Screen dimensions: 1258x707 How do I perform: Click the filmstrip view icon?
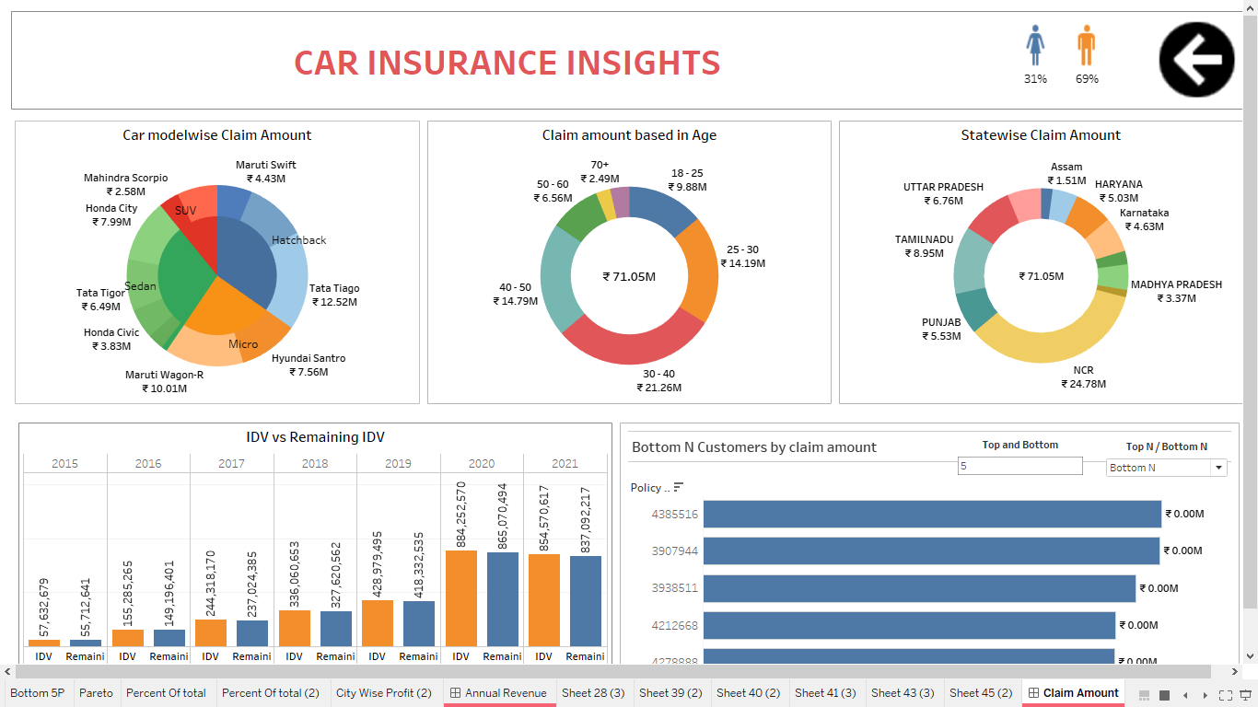coord(1144,693)
